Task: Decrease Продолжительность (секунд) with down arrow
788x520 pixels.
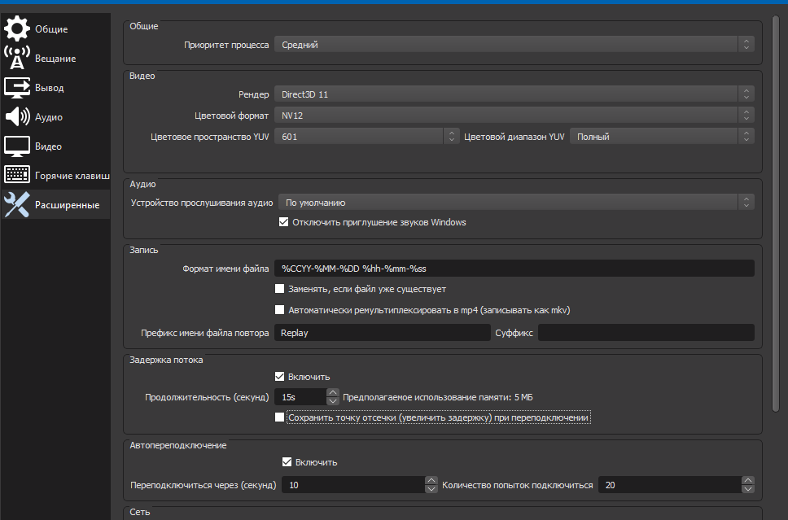Action: click(x=333, y=401)
